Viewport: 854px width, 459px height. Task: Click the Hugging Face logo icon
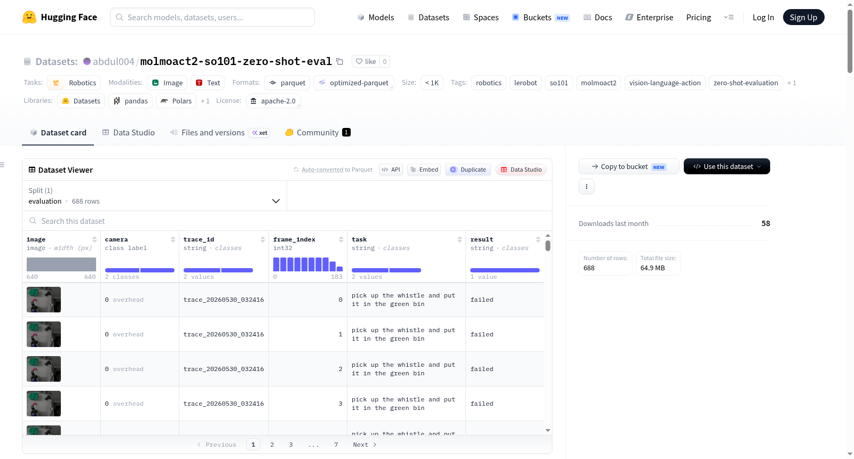(29, 17)
